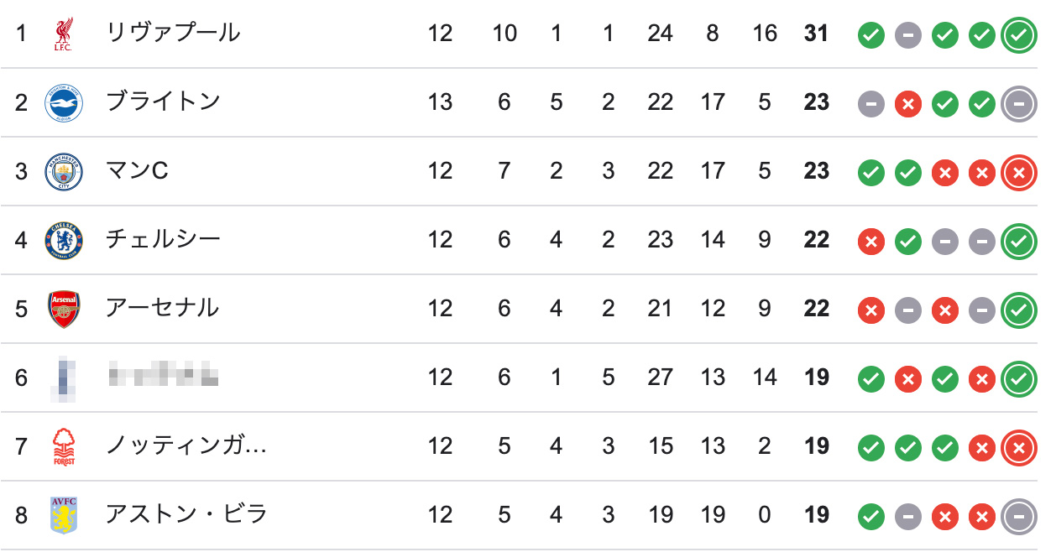1056x552 pixels.
Task: Open the リヴァプール team link
Action: click(x=173, y=34)
